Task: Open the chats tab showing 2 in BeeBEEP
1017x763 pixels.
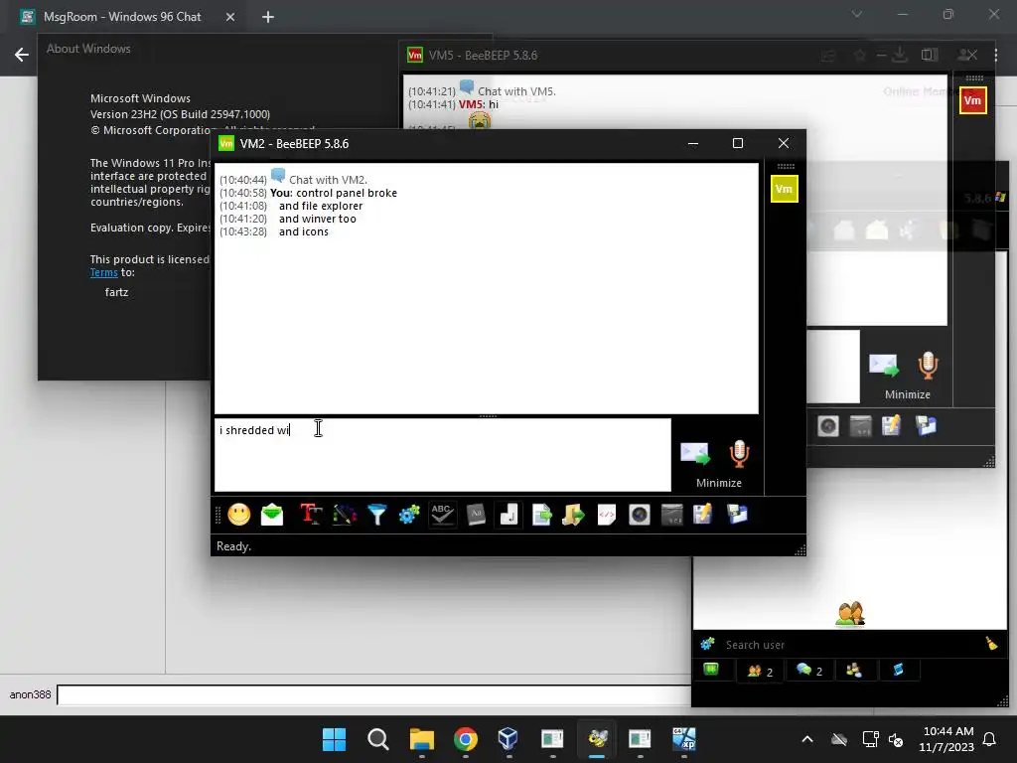Action: (809, 671)
